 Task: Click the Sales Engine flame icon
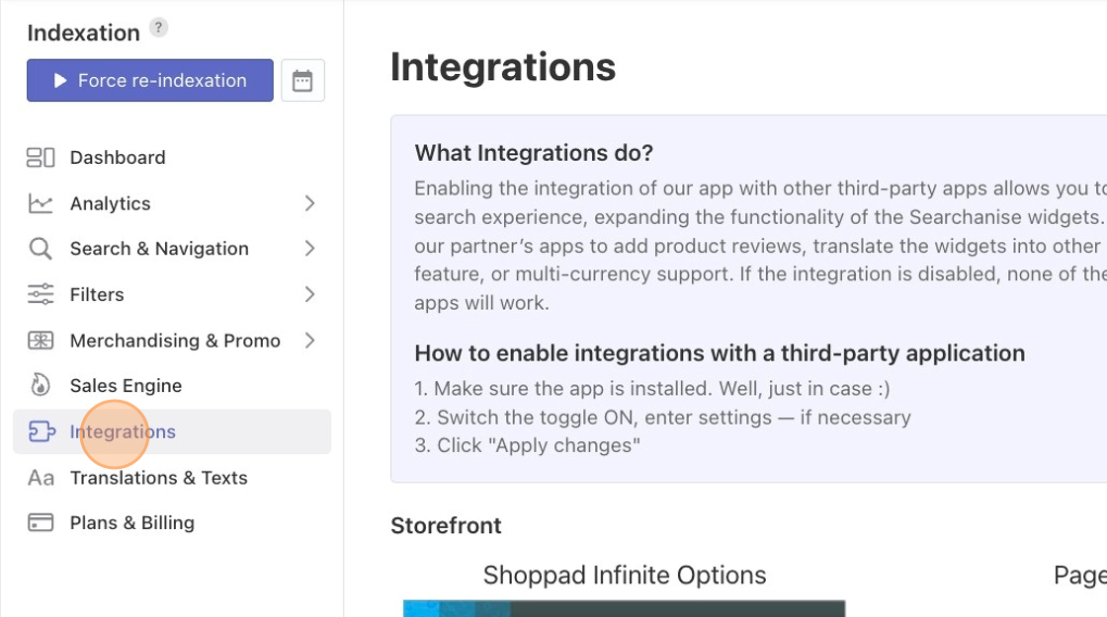tap(41, 385)
